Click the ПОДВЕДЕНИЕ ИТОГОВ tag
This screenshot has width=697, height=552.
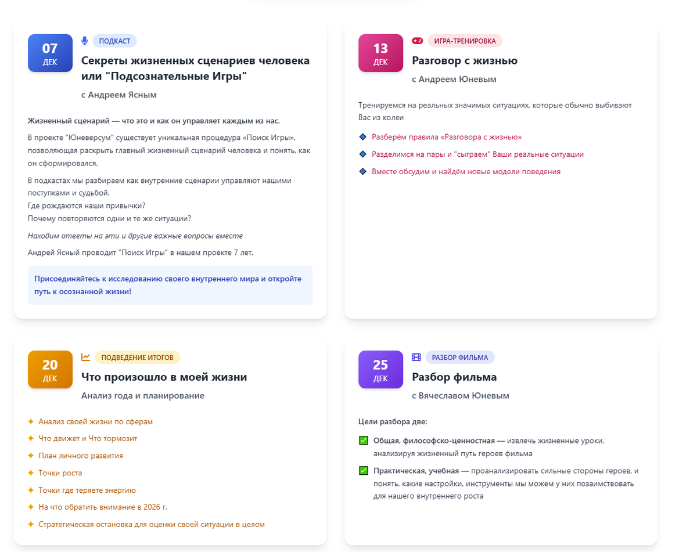(137, 357)
